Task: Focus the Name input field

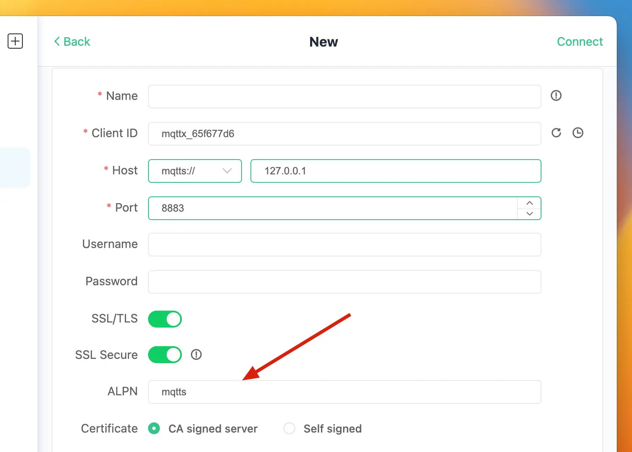Action: pyautogui.click(x=344, y=96)
